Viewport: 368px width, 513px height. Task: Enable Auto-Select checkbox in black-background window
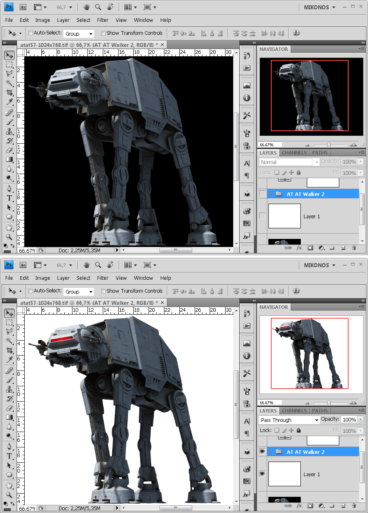(31, 33)
